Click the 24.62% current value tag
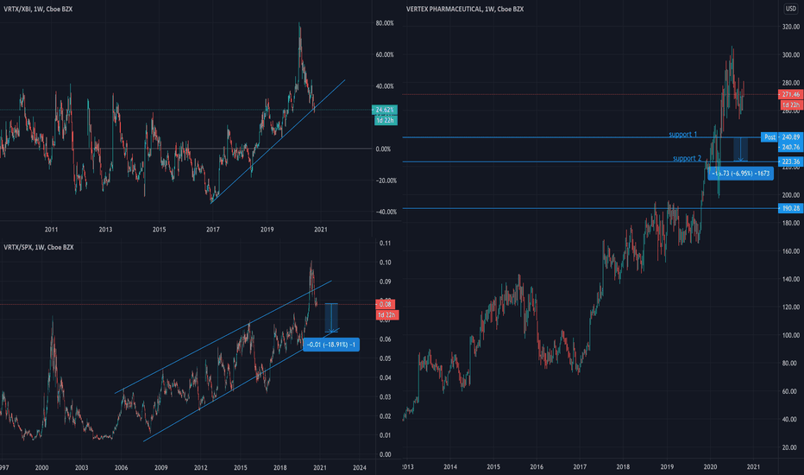This screenshot has height=475, width=804. (385, 110)
